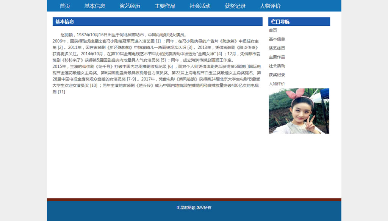Click 人物评价 in the top navigation bar
The width and height of the screenshot is (388, 221).
point(270,6)
